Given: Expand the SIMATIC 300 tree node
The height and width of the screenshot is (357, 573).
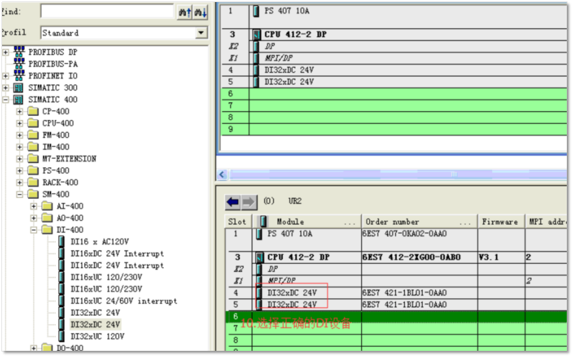Looking at the screenshot, I should [x=5, y=88].
